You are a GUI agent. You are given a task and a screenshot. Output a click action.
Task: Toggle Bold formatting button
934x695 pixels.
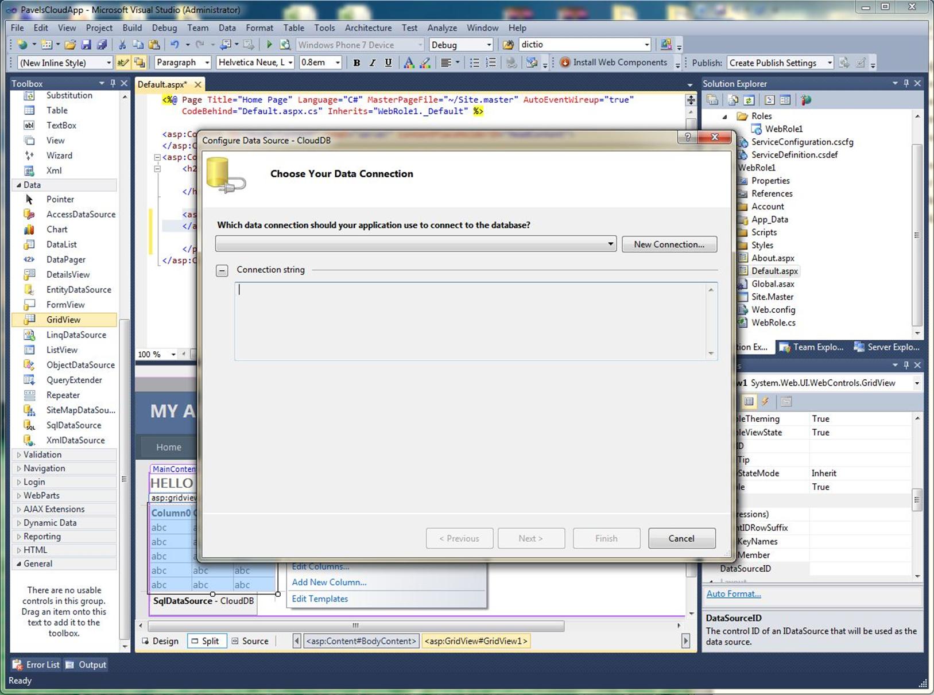tap(356, 63)
